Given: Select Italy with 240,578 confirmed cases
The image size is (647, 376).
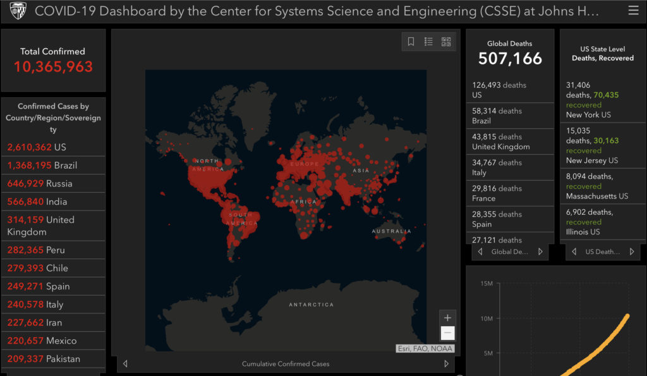Looking at the screenshot, I should (53, 304).
